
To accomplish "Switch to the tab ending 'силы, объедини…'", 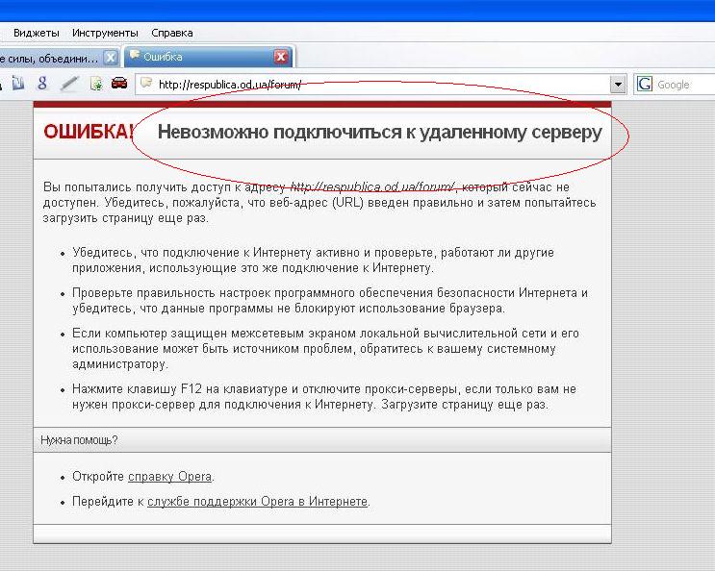I will coord(48,59).
